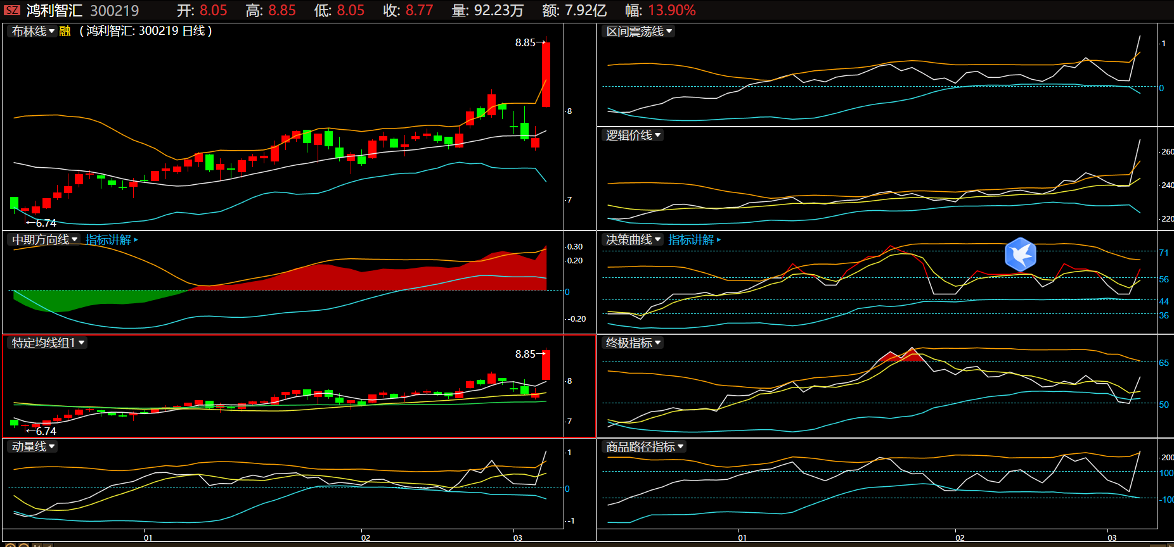Click month 03 marker on left time axis
The image size is (1174, 547).
click(518, 538)
